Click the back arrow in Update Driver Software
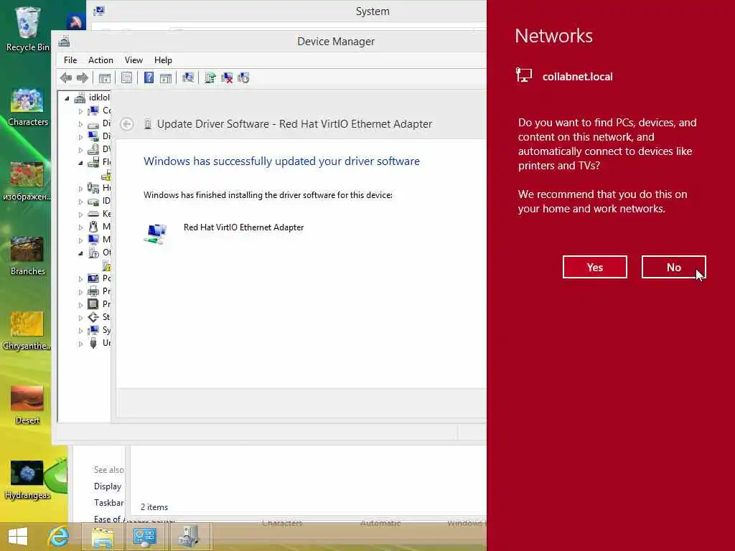 [x=126, y=124]
